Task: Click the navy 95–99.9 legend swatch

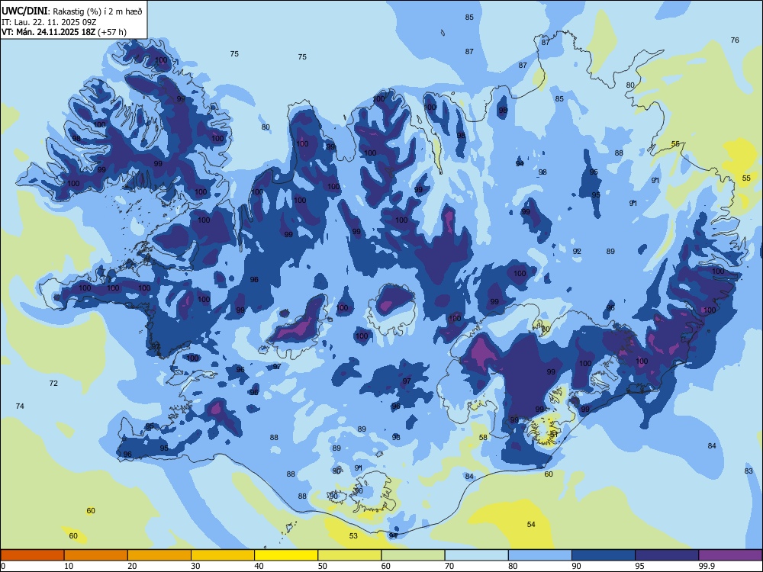Action: 667,555
